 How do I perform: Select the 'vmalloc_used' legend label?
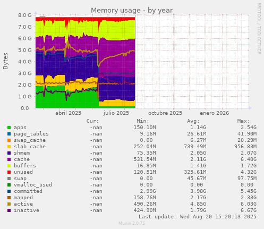pos(33,185)
